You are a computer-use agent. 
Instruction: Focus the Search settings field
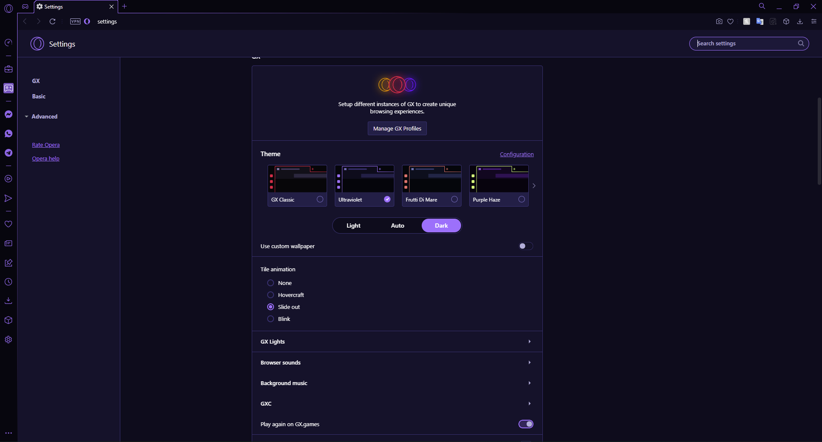749,43
